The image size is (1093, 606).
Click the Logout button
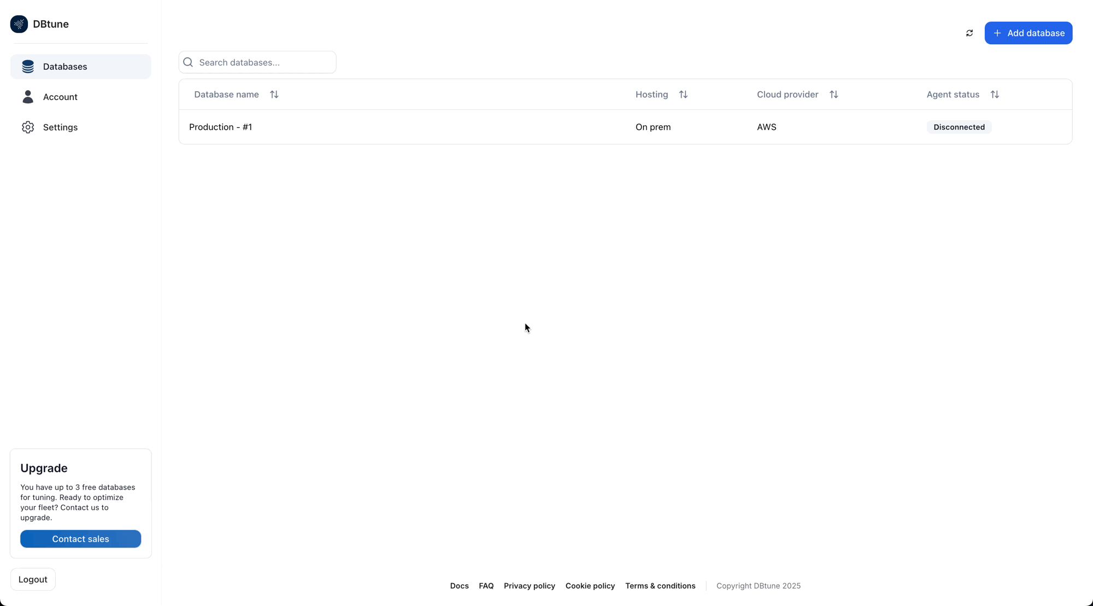click(33, 579)
